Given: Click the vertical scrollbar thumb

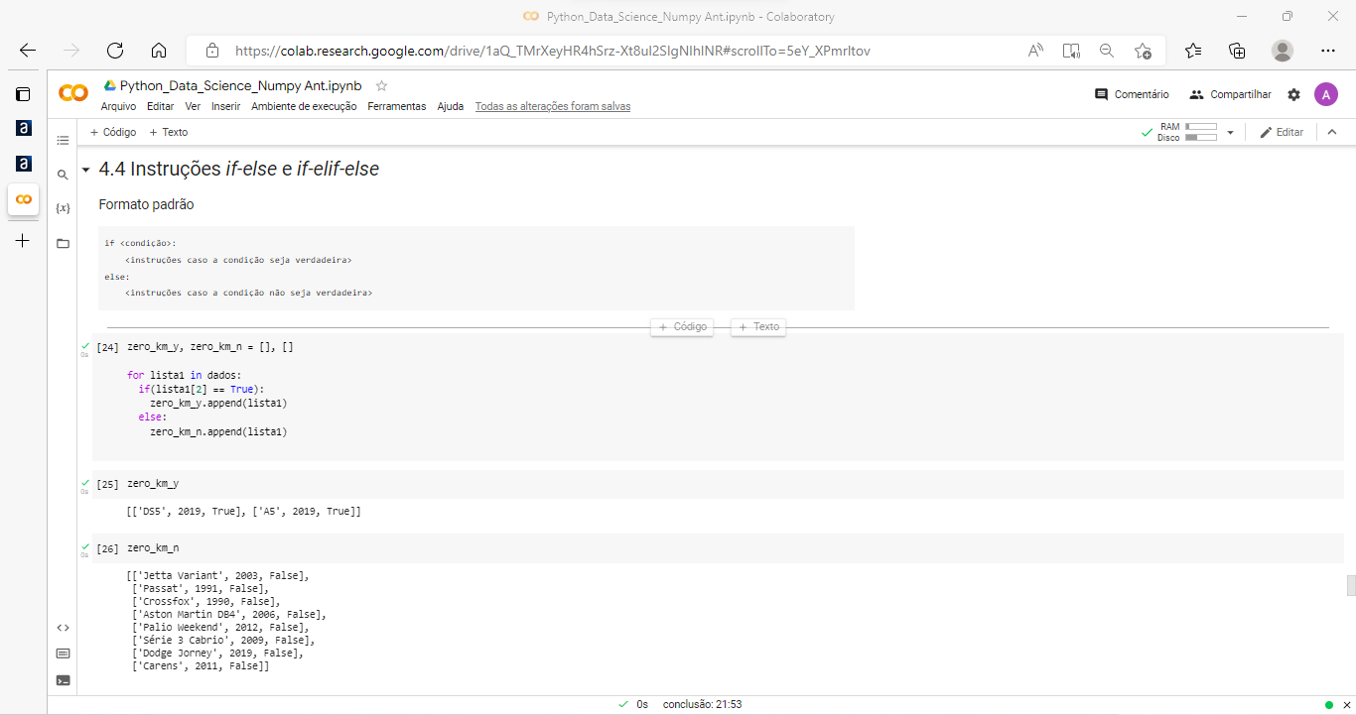Looking at the screenshot, I should [1350, 585].
